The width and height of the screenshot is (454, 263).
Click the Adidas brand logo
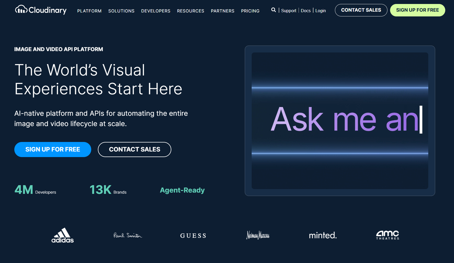click(63, 235)
